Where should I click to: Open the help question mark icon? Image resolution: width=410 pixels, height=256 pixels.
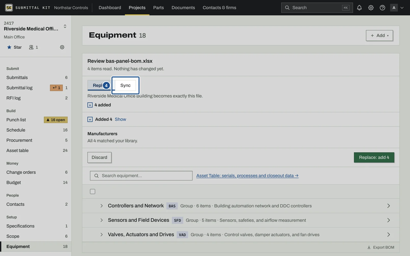[x=382, y=8]
